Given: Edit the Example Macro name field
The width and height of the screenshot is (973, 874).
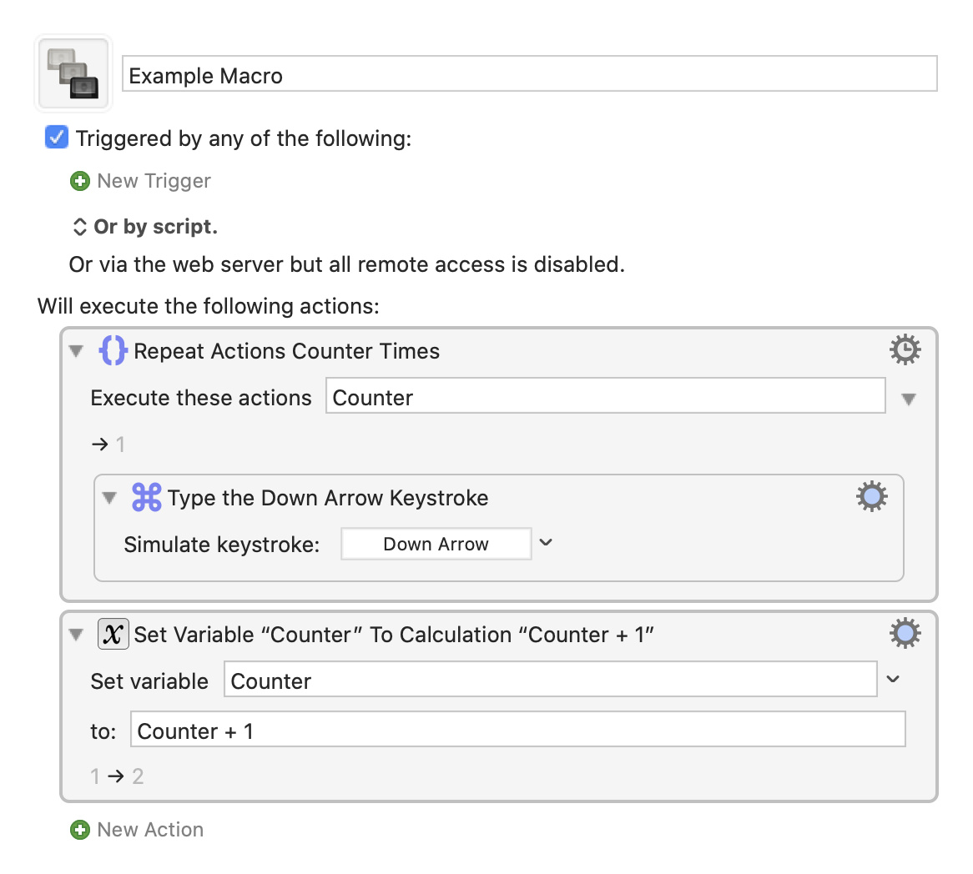Looking at the screenshot, I should [529, 74].
